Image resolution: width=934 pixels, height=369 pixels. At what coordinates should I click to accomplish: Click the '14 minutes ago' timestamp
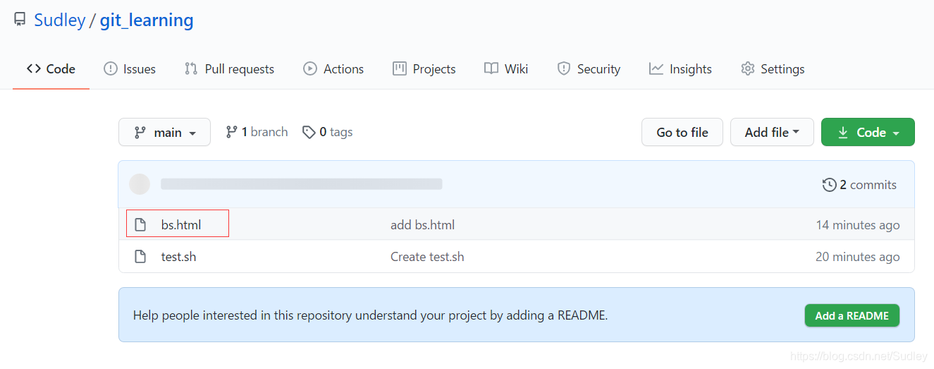tap(858, 225)
